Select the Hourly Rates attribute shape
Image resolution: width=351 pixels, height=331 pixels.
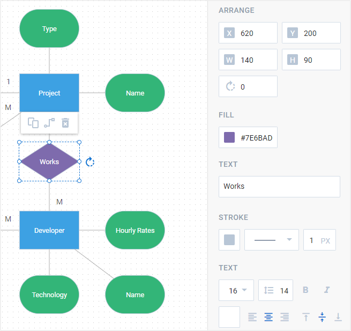pos(135,230)
